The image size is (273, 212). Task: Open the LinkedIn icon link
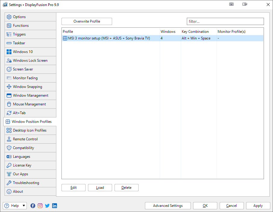point(55,206)
